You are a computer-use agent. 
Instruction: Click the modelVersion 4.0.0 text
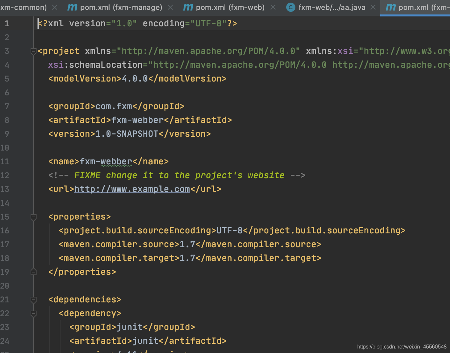[137, 79]
